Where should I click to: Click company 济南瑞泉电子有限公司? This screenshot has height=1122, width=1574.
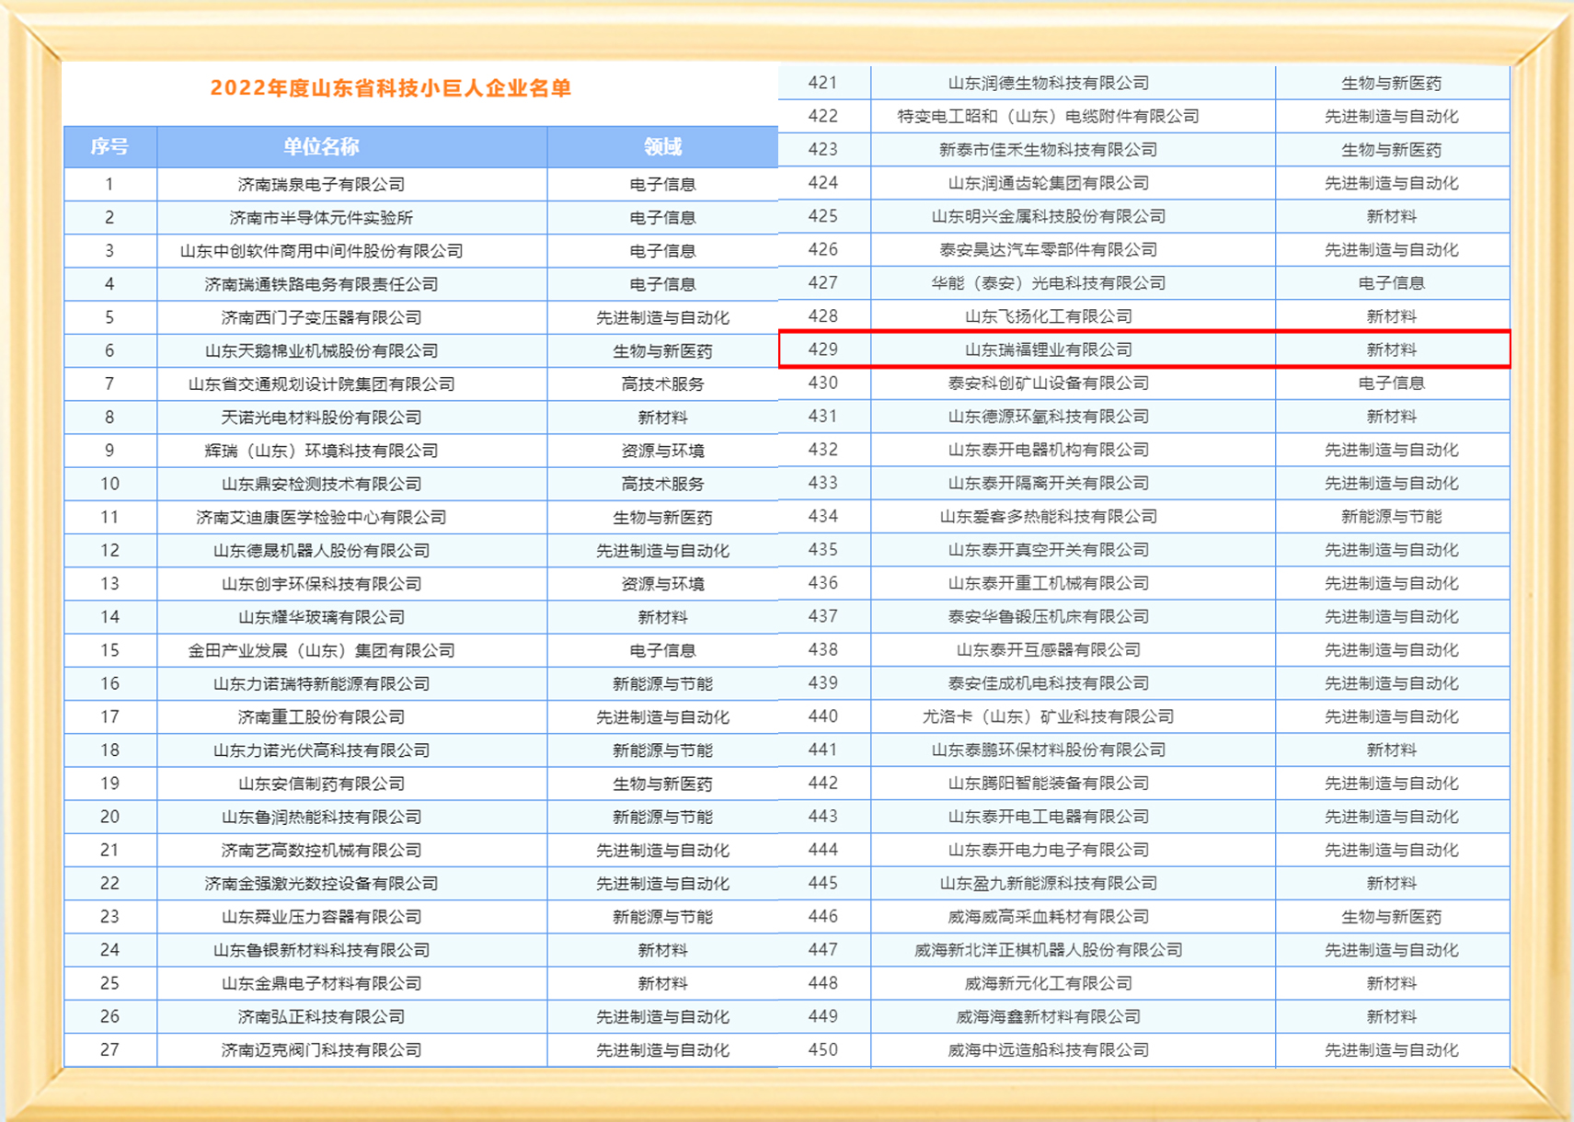pos(321,184)
